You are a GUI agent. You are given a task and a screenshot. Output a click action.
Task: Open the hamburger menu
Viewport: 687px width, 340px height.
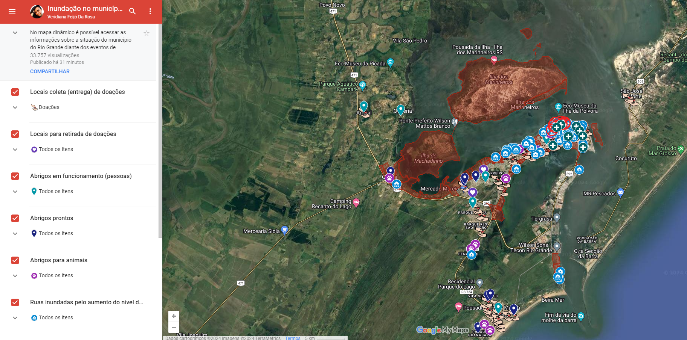click(12, 11)
